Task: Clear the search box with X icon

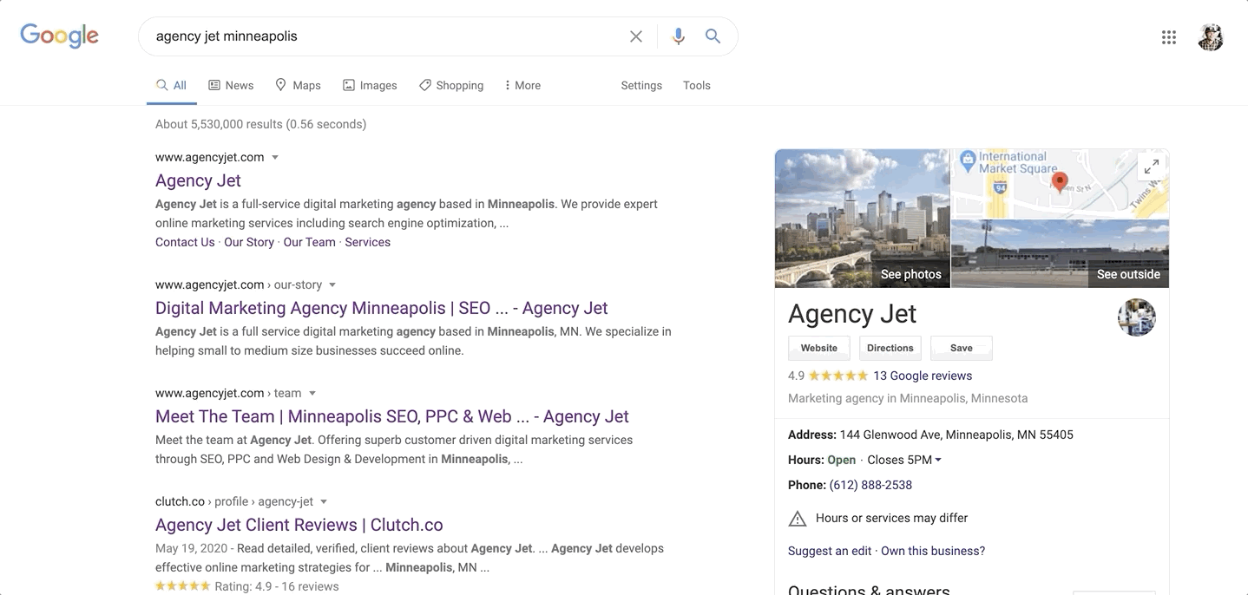Action: 636,36
